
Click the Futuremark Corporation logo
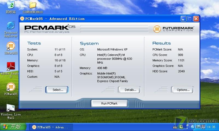point(174,29)
